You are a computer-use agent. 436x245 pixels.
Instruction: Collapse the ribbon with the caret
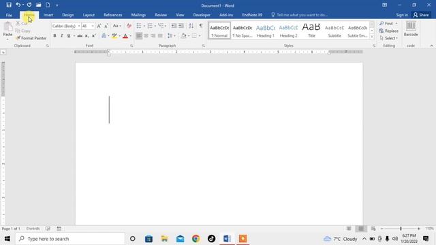431,46
